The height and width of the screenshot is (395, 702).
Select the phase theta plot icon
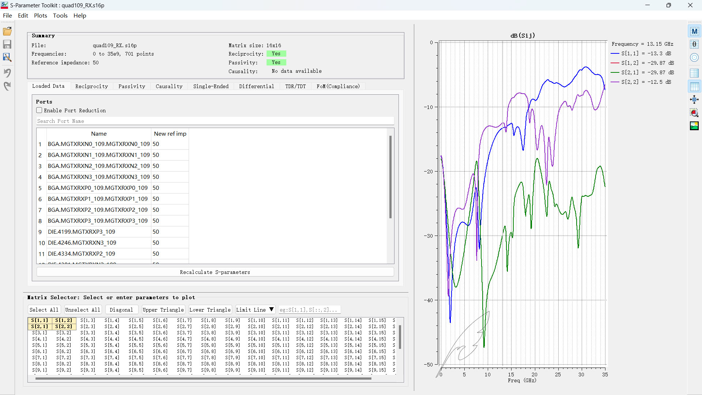694,45
